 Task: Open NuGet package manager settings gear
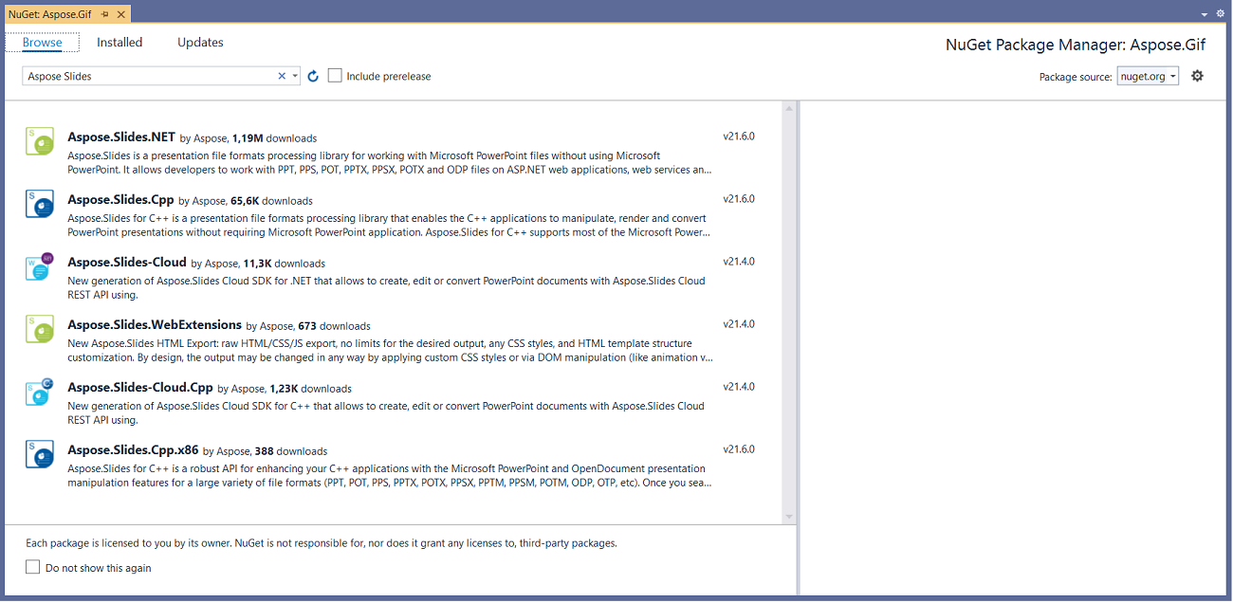click(1197, 75)
